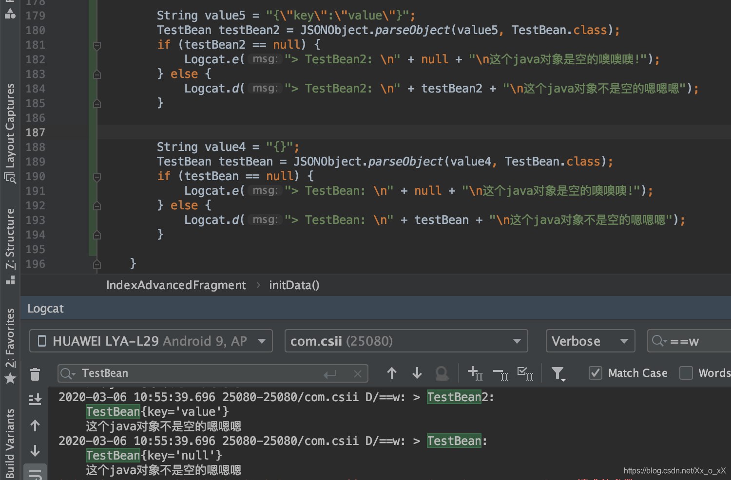Toggle fold marker at line 185
This screenshot has width=731, height=480.
[97, 104]
